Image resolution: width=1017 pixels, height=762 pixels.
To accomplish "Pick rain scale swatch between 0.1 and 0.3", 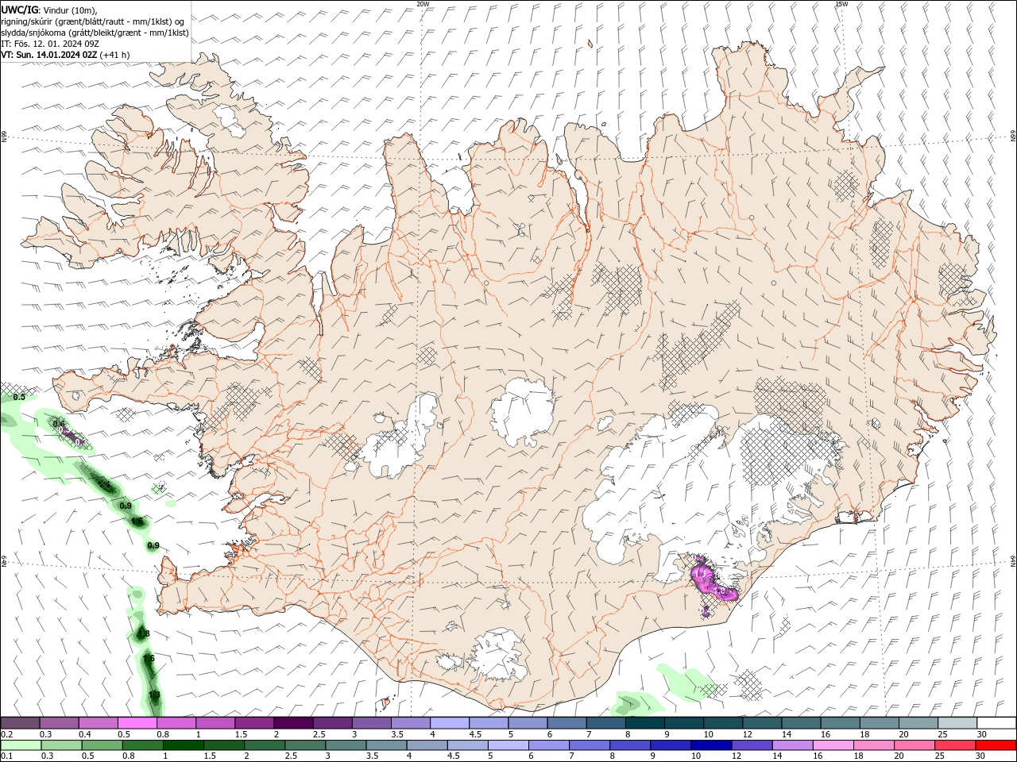I will (21, 745).
